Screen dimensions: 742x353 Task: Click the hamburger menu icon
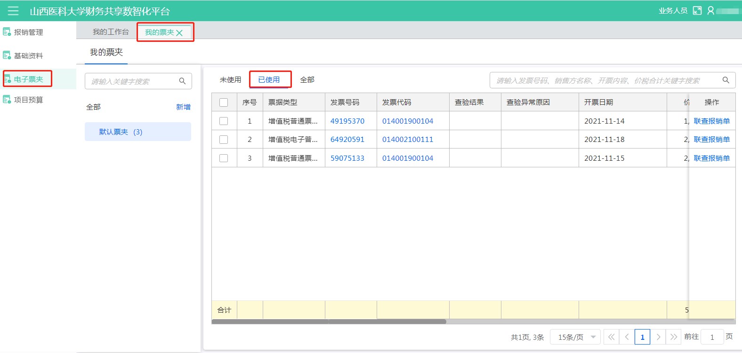pyautogui.click(x=13, y=11)
